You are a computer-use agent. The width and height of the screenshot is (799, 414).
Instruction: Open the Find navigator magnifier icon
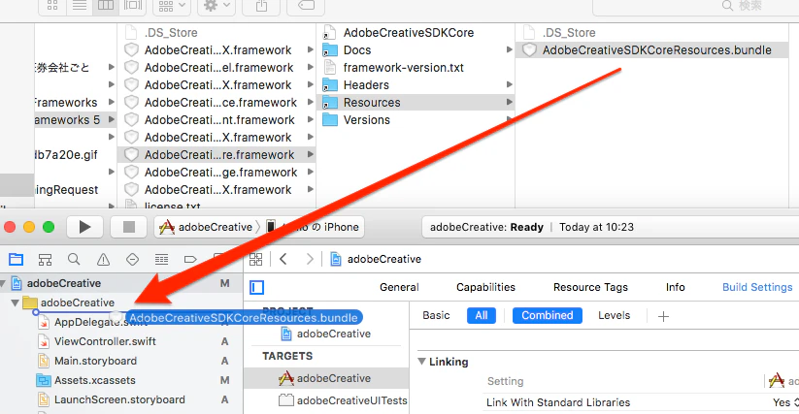(x=74, y=260)
